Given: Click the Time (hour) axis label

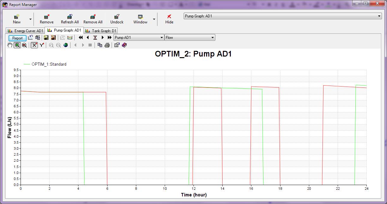Looking at the screenshot, I should pos(194,195).
